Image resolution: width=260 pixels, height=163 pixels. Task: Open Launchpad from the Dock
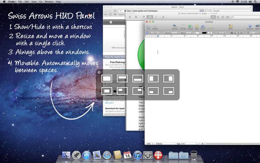76,156
